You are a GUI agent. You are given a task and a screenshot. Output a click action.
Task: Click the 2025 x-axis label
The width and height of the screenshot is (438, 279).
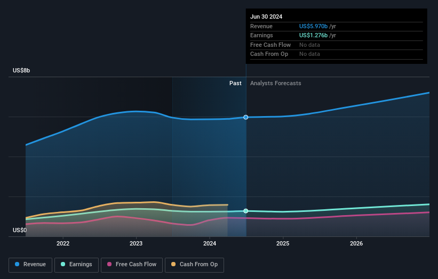283,243
